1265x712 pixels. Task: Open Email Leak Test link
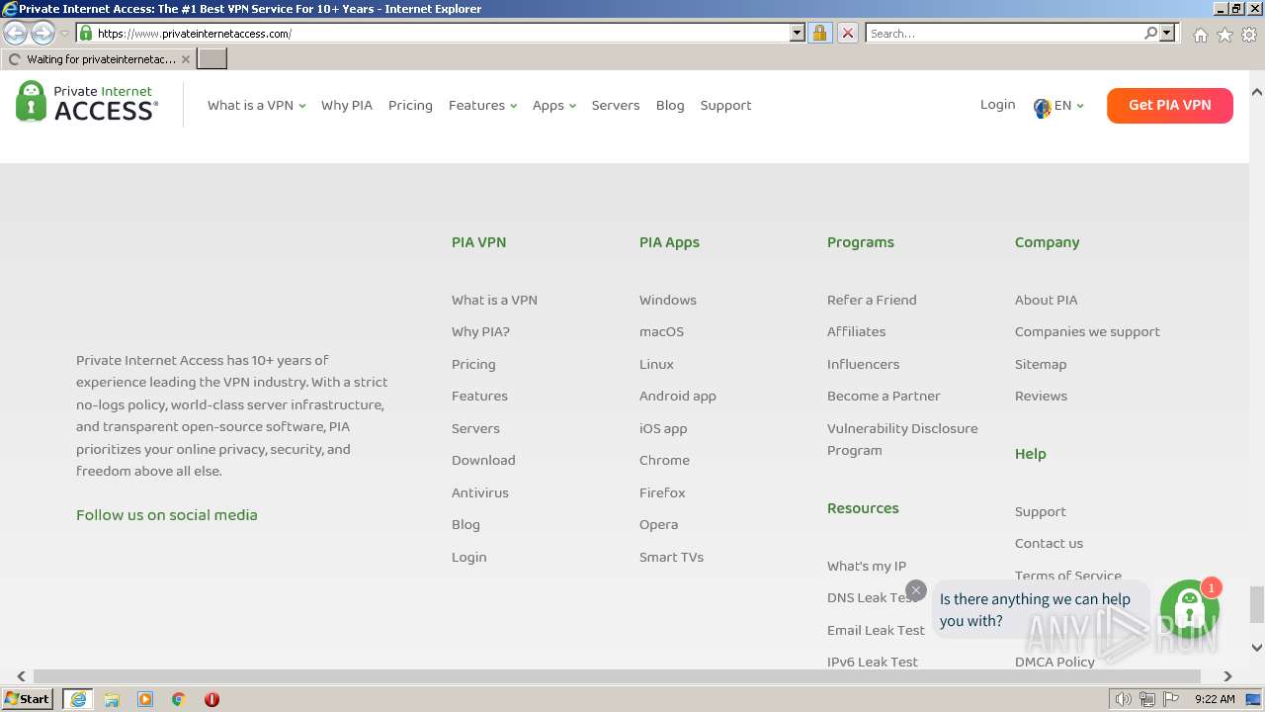(876, 631)
